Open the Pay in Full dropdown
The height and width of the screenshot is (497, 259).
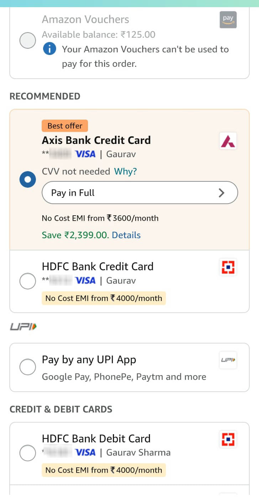[140, 193]
